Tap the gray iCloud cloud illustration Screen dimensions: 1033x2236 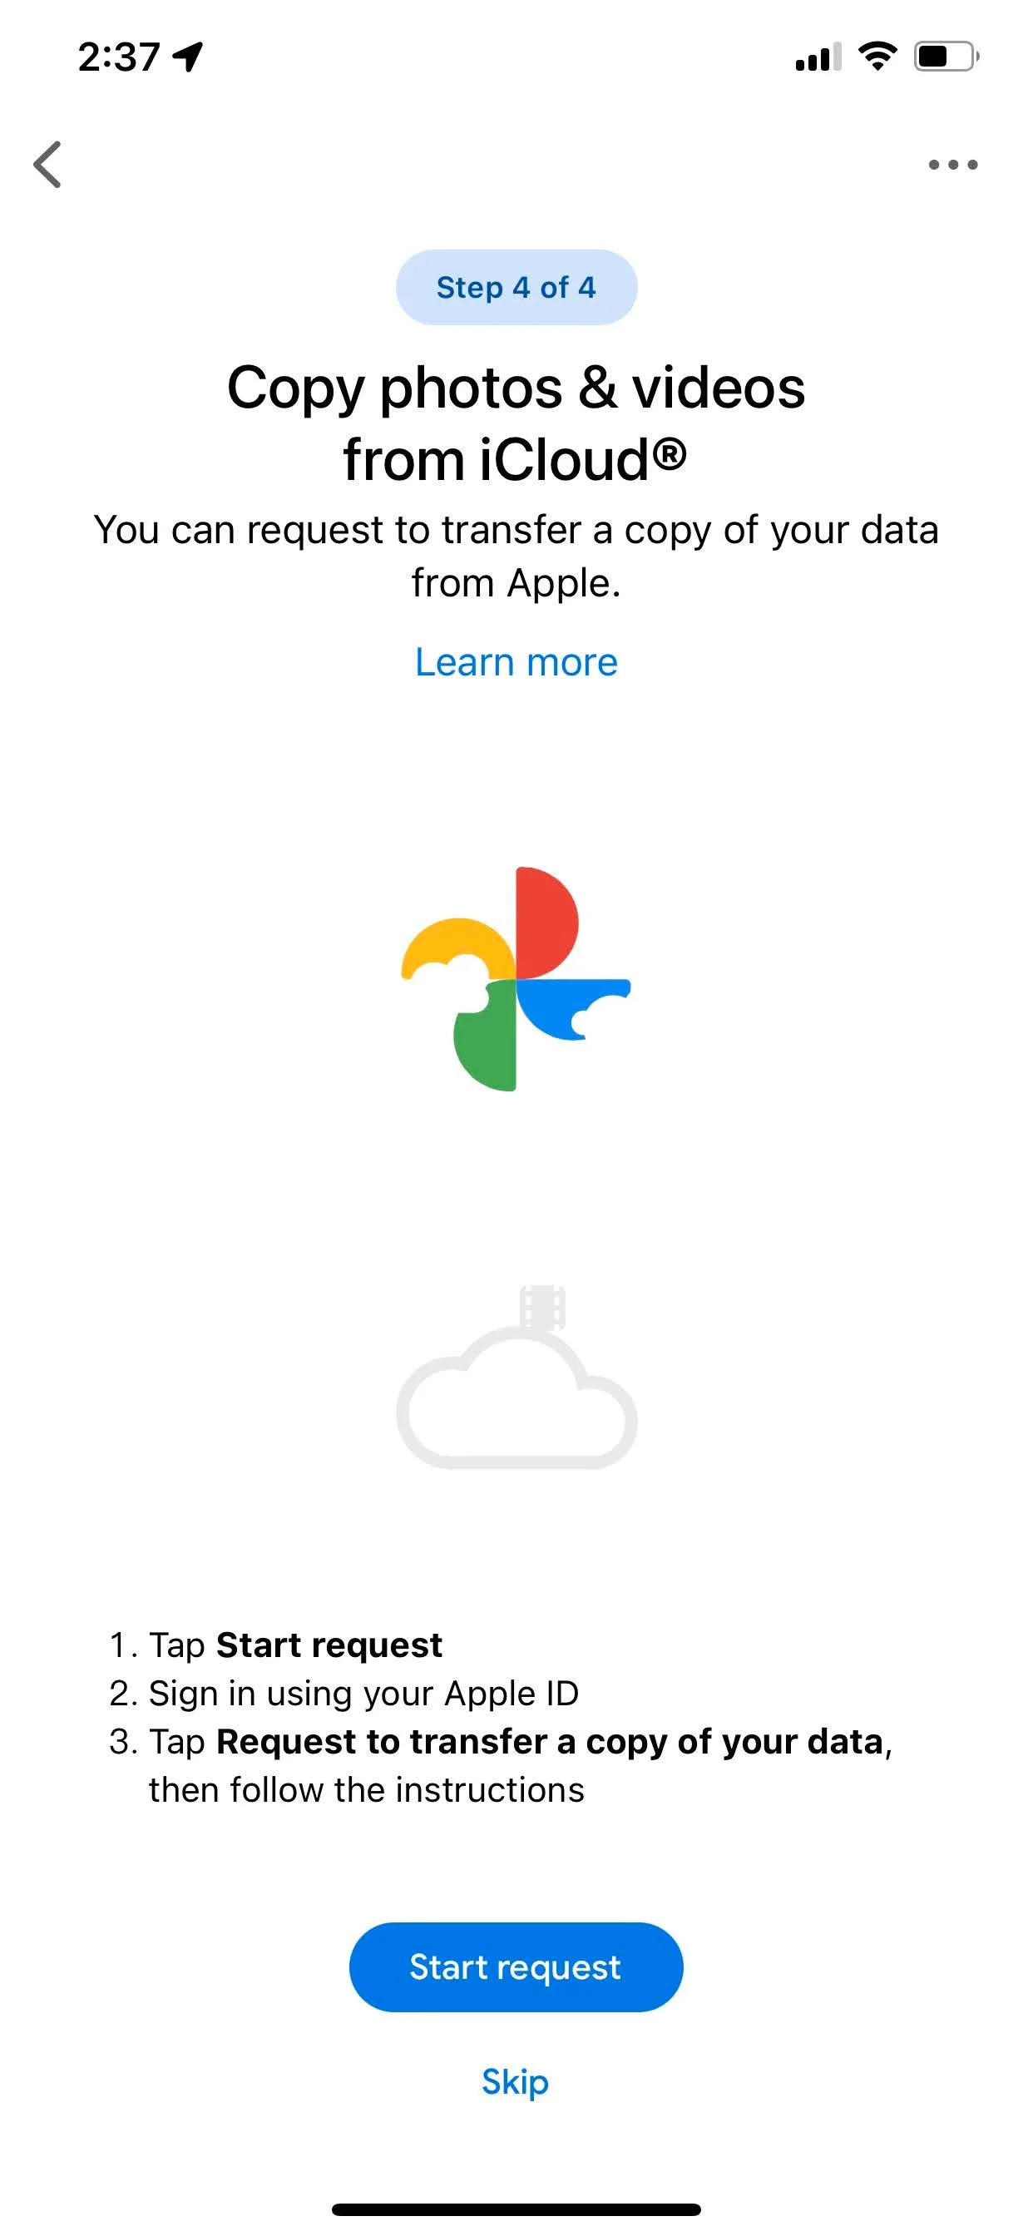tap(516, 1397)
